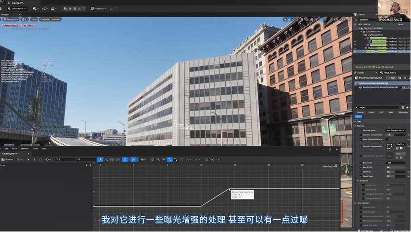Viewport: 411px width, 232px height.
Task: Click the Streaming filter in Details
Action: click(403, 113)
